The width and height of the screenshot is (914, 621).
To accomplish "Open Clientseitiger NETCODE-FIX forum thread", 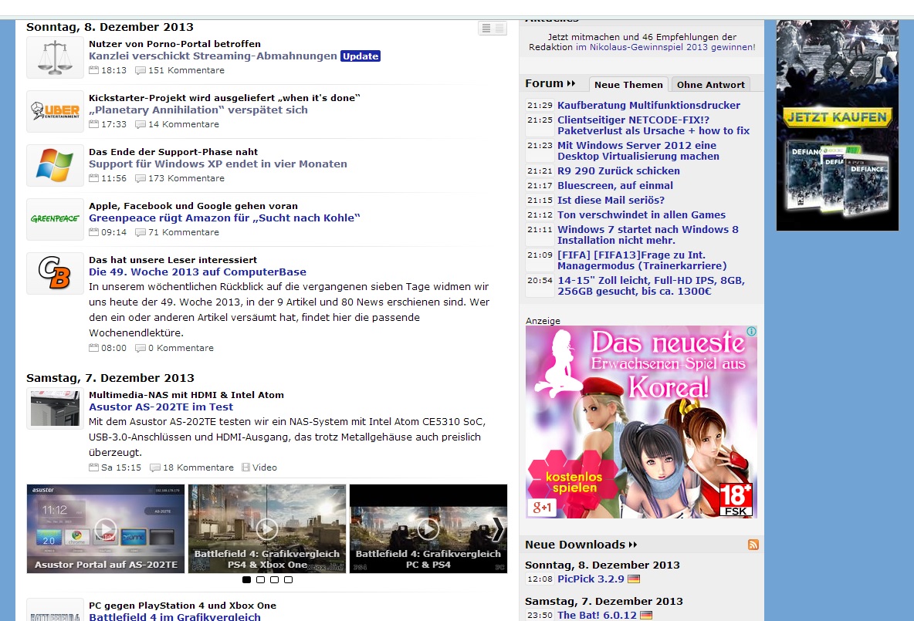I will click(x=653, y=125).
